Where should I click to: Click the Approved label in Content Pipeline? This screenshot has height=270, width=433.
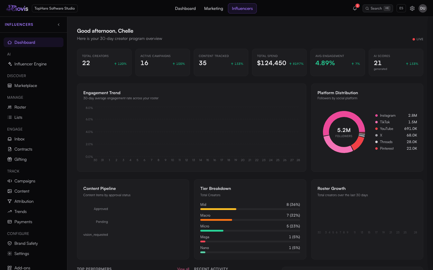(x=101, y=209)
